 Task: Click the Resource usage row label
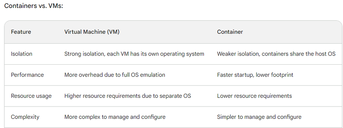[31, 96]
